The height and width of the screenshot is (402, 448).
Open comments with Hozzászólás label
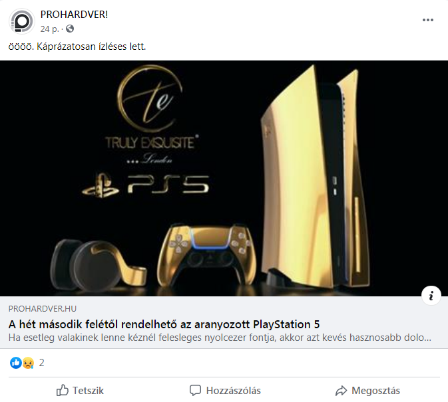tap(234, 391)
